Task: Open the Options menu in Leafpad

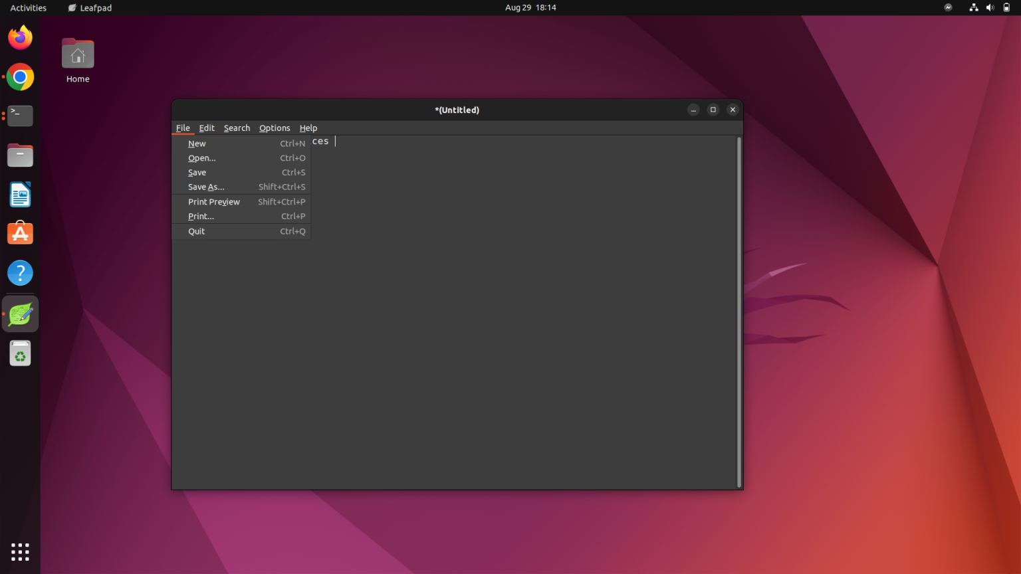Action: tap(275, 128)
